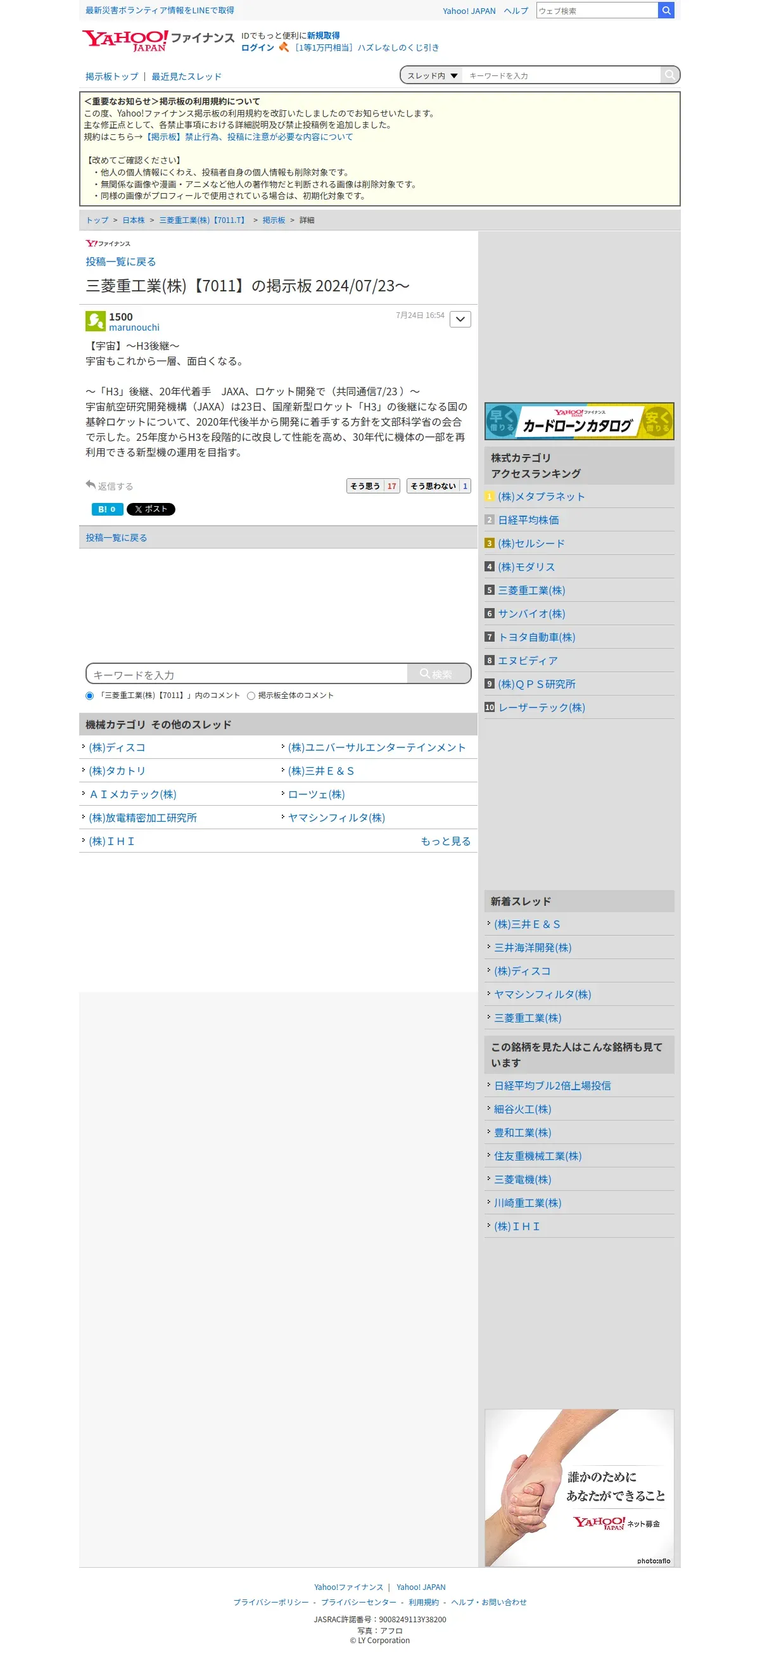Click footer ヘルプ・お問い合わせ link

coord(489,1603)
